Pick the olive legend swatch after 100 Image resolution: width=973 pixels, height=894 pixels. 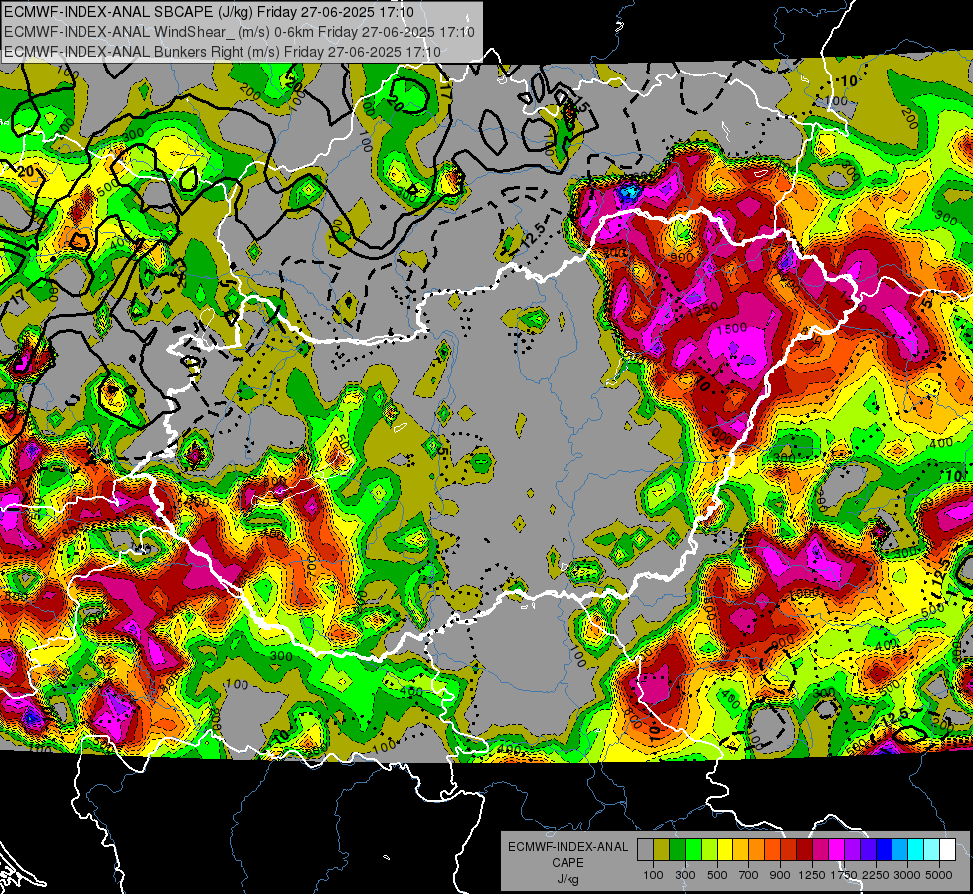point(661,849)
